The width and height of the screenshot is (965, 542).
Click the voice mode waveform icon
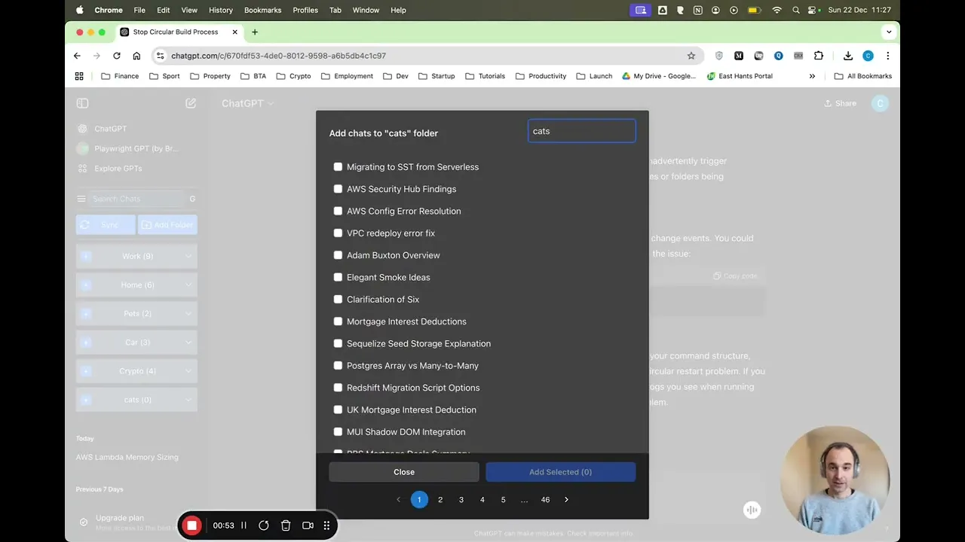[x=752, y=510]
